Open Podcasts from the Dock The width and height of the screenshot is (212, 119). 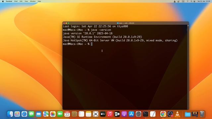[124, 114]
